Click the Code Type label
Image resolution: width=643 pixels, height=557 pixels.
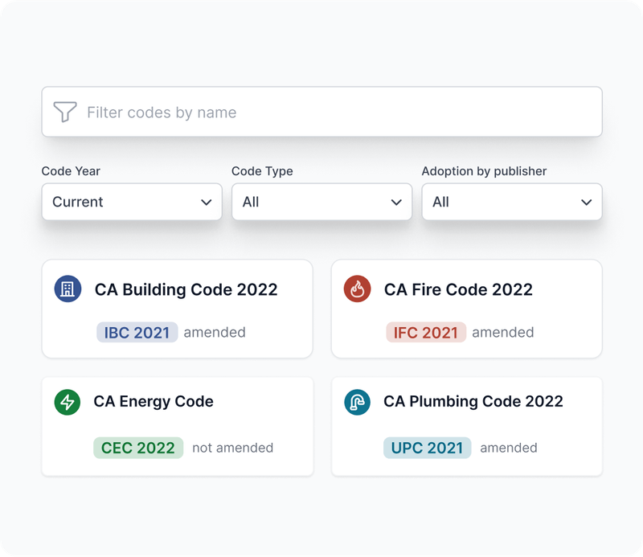click(x=262, y=171)
